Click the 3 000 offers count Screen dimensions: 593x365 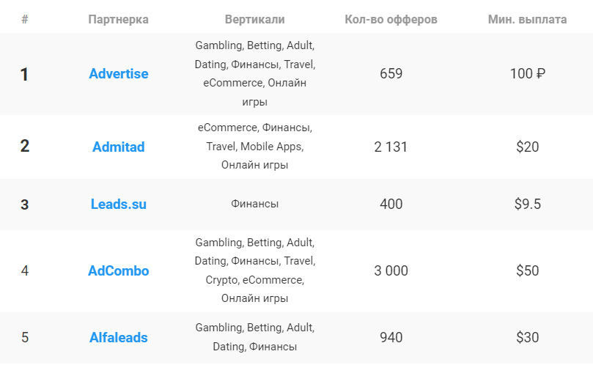pos(391,271)
